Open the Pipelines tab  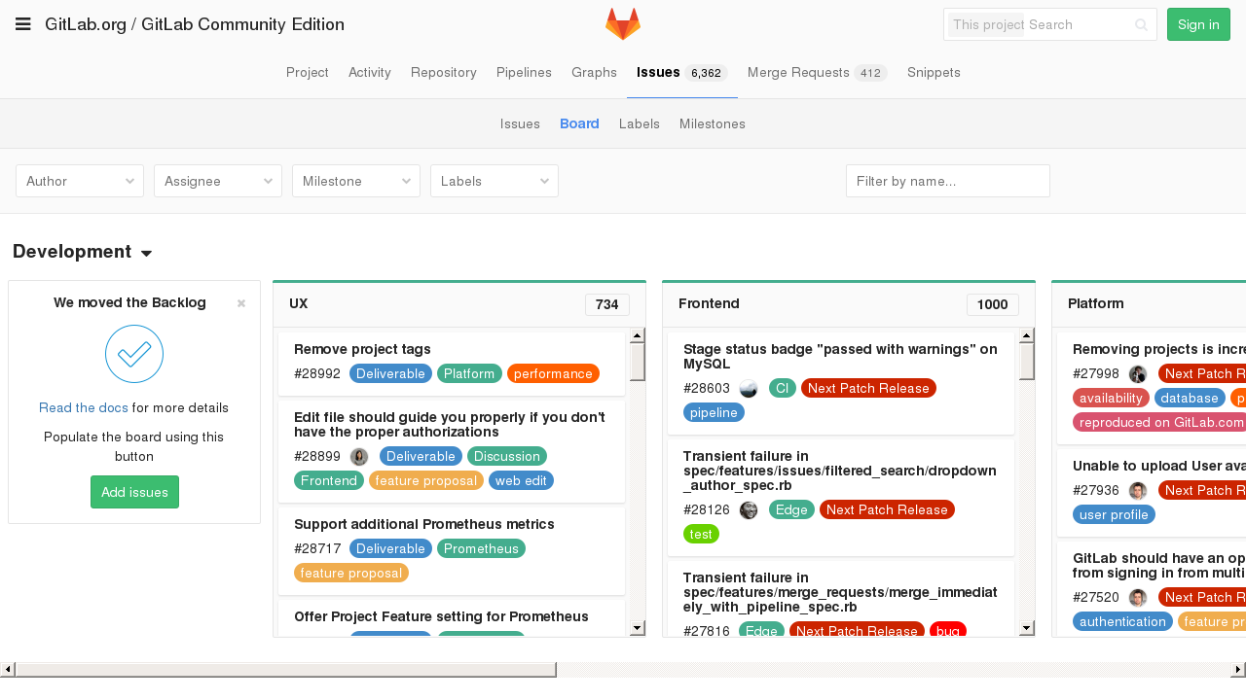point(524,73)
